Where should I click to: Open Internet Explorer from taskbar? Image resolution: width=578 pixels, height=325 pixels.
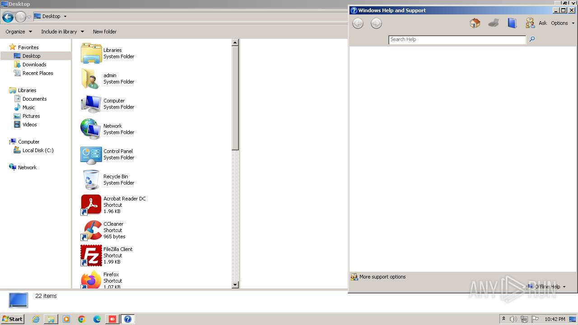[x=36, y=319]
